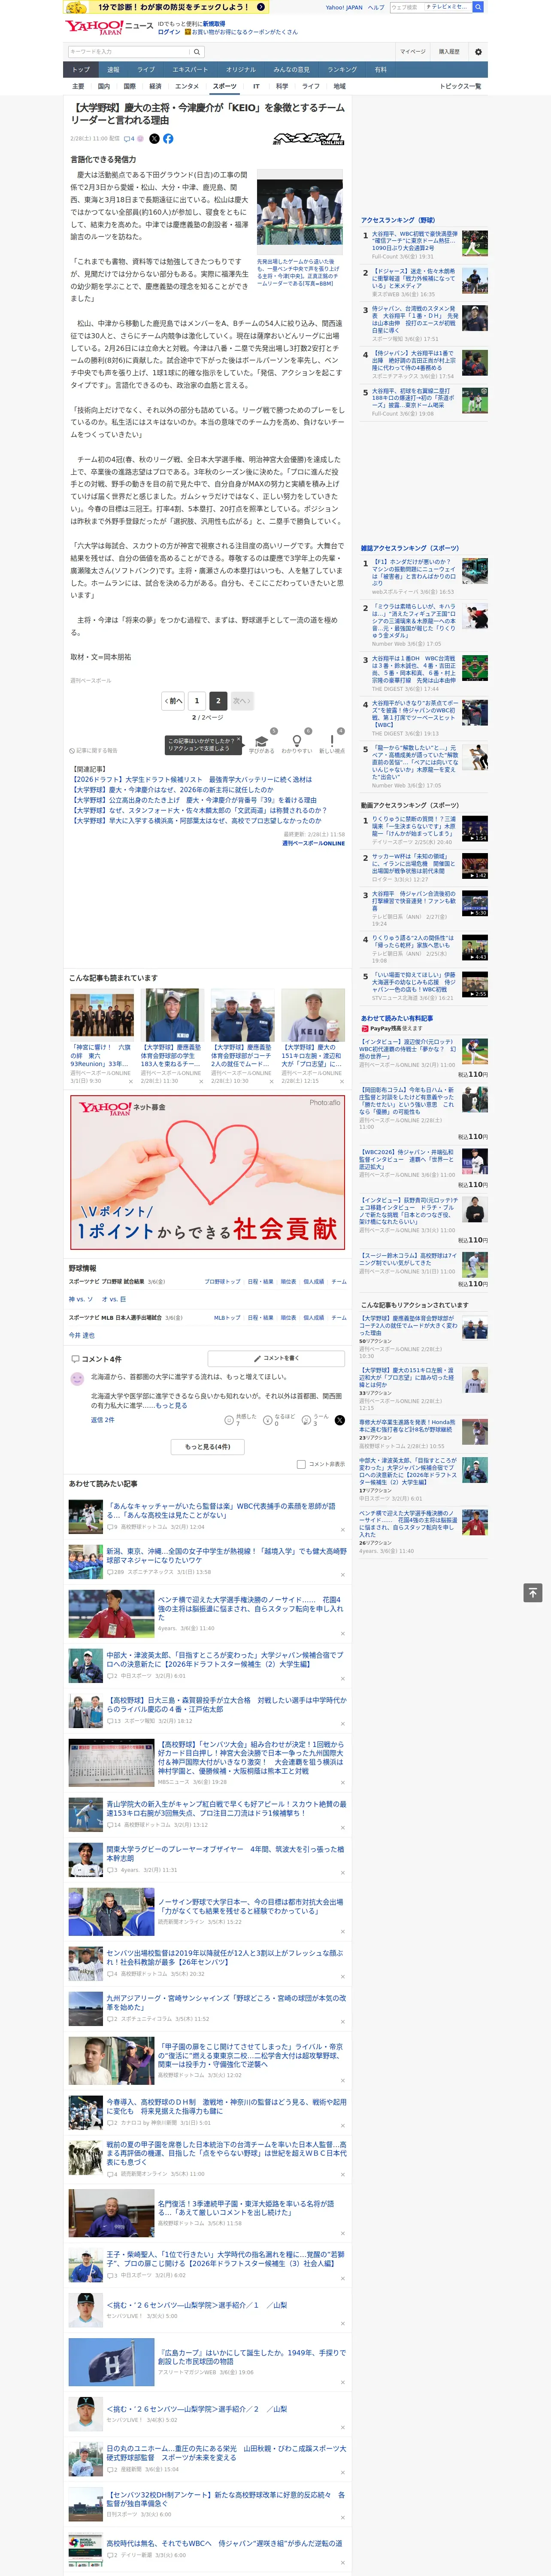551x2576 pixels.
Task: Play ranked video thumbnail with 1:54 duration
Action: 474,828
